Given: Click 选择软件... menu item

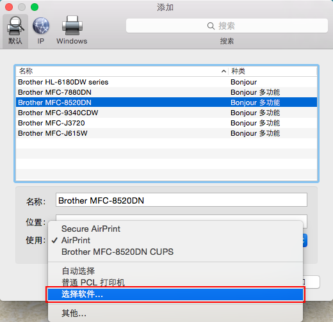Looking at the screenshot, I should [x=175, y=294].
